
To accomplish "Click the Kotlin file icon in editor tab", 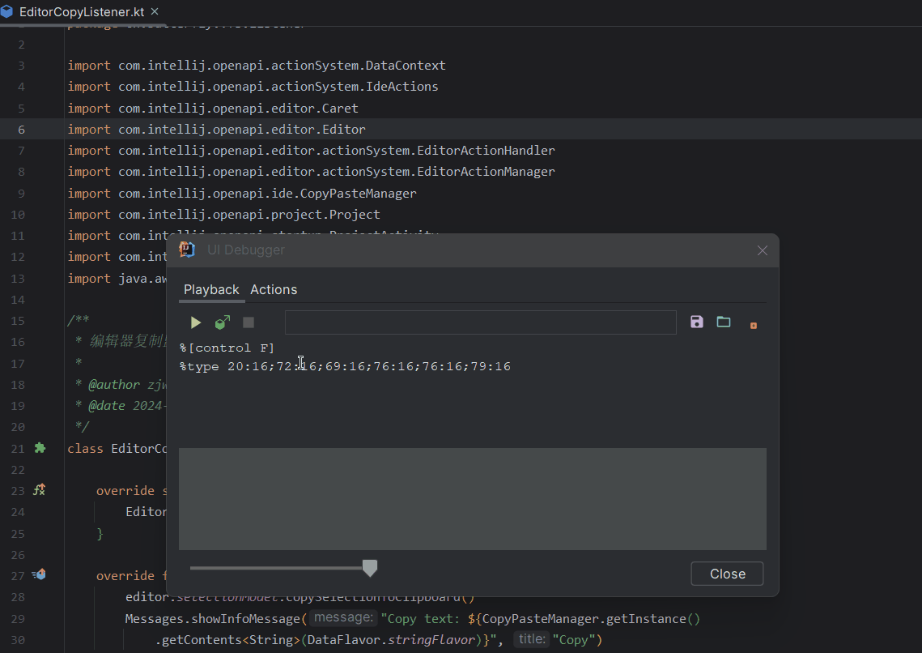I will click(x=7, y=11).
